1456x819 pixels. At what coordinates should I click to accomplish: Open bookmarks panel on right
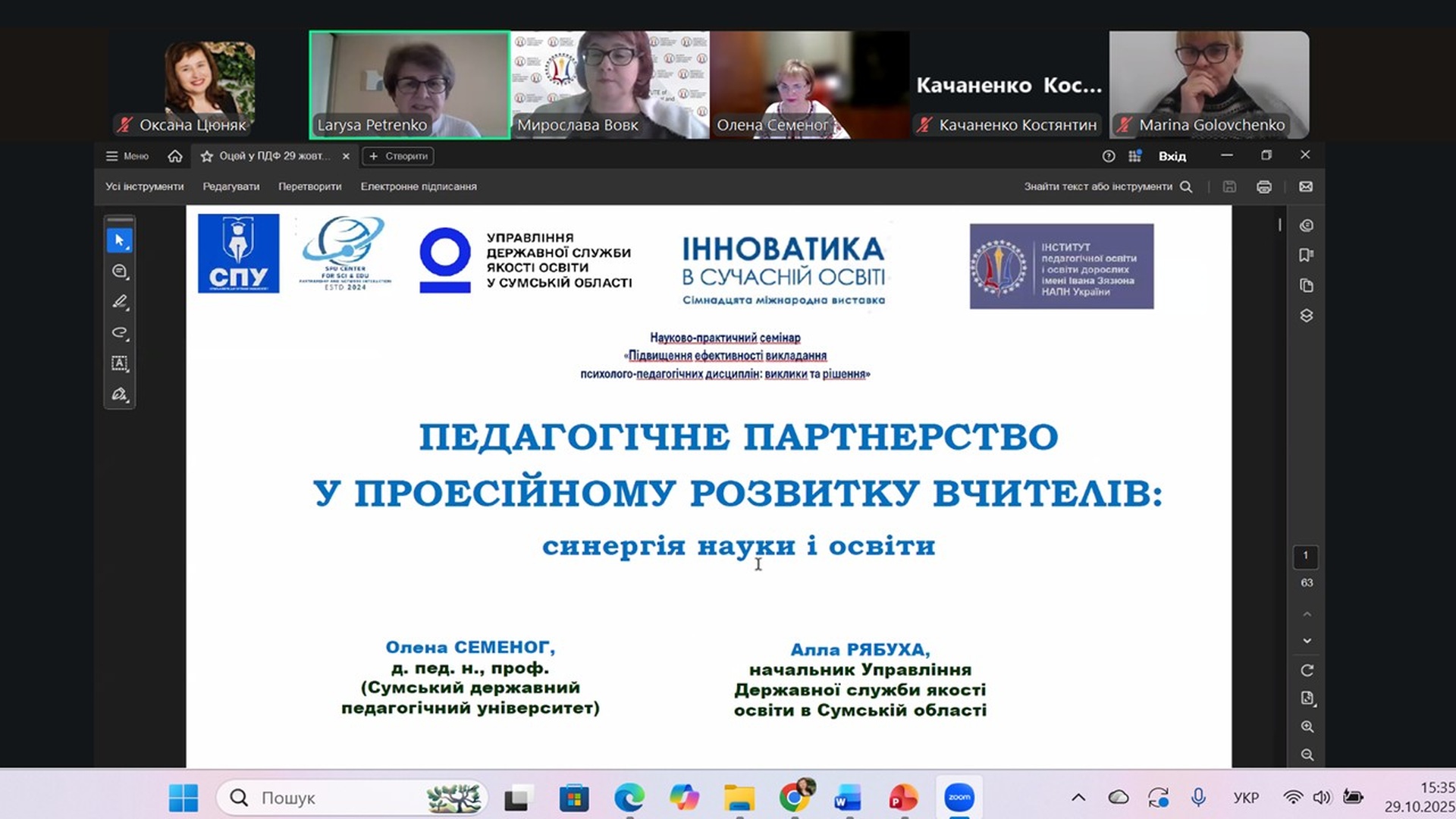point(1306,256)
